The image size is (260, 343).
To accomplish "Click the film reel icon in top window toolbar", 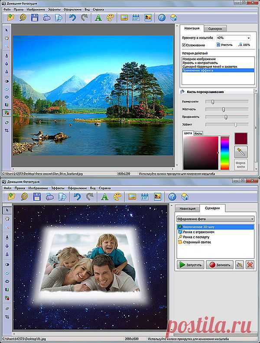I will point(23,17).
